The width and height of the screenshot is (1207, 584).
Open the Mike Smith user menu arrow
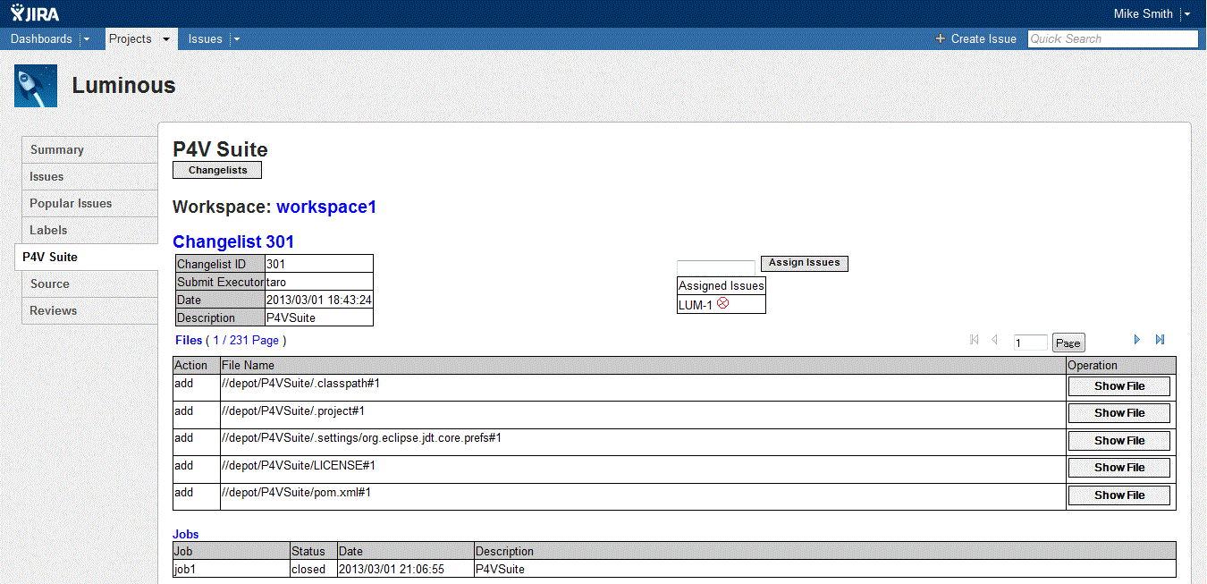coord(1186,14)
